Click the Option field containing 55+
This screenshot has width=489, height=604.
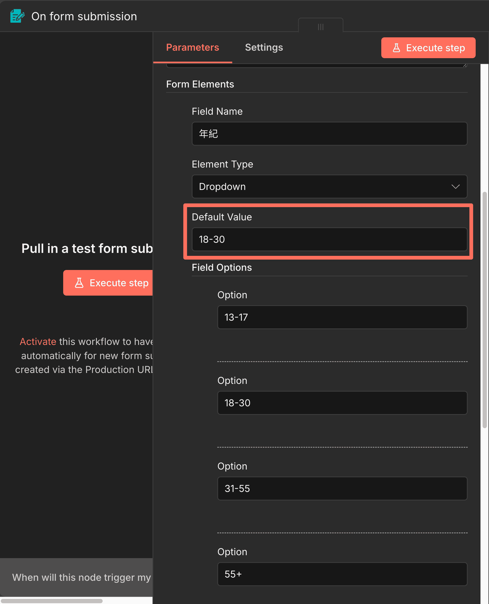pos(342,574)
